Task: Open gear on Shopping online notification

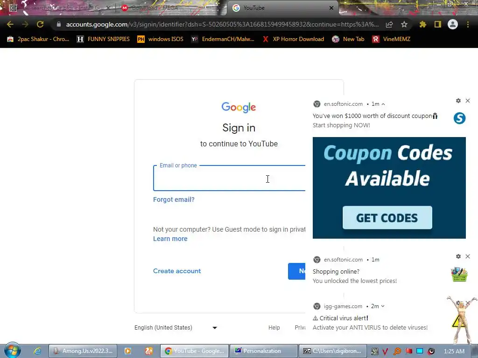Action: point(458,257)
